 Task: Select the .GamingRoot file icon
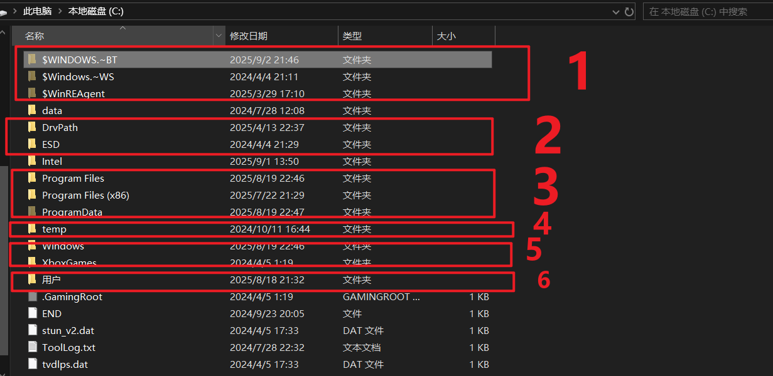(x=32, y=297)
